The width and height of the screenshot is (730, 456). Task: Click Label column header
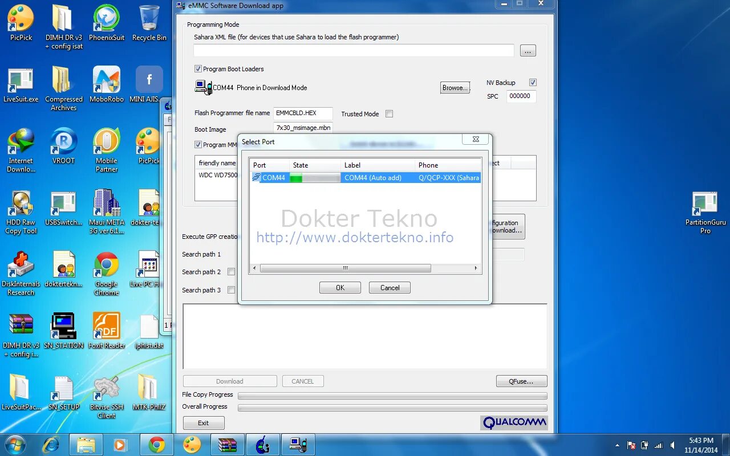(x=378, y=165)
